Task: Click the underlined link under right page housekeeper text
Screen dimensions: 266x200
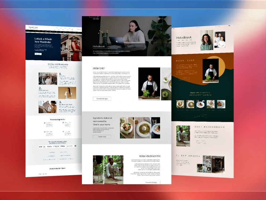Action: [x=201, y=142]
